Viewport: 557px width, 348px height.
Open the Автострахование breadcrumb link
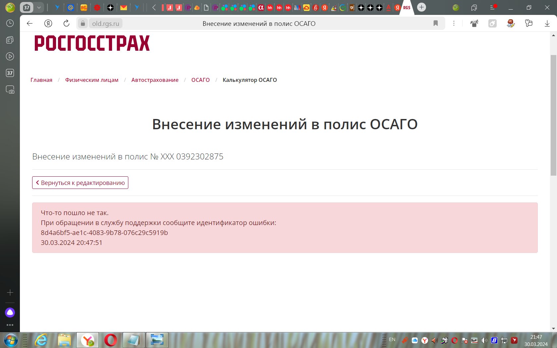[x=155, y=80]
